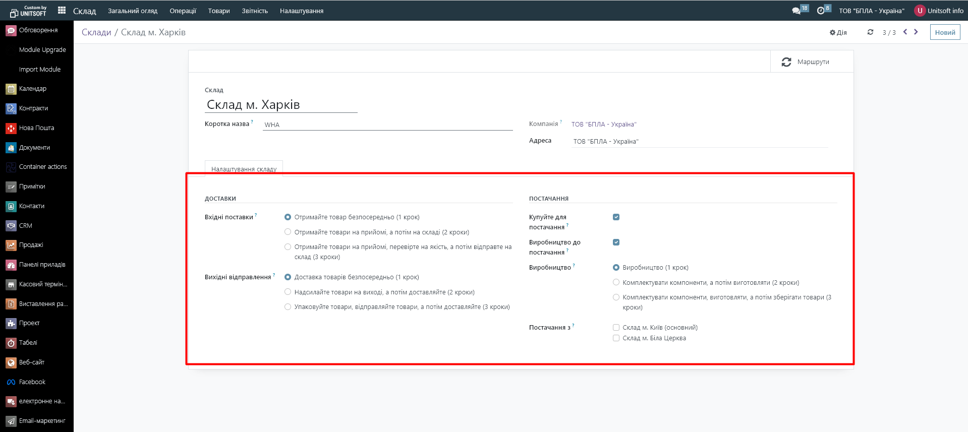Open the CRM app in sidebar
This screenshot has width=968, height=432.
pos(25,226)
